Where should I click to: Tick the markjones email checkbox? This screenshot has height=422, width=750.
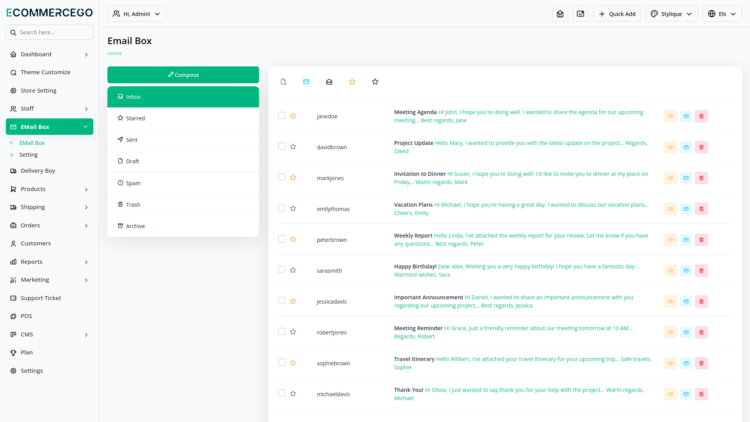click(x=282, y=177)
